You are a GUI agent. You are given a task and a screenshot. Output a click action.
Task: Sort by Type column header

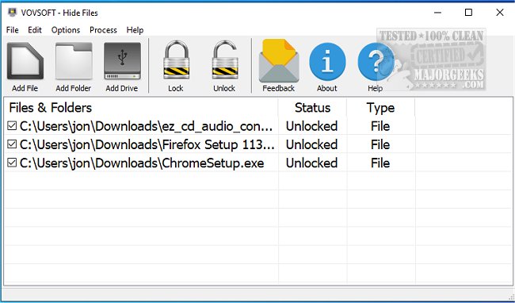tap(380, 107)
